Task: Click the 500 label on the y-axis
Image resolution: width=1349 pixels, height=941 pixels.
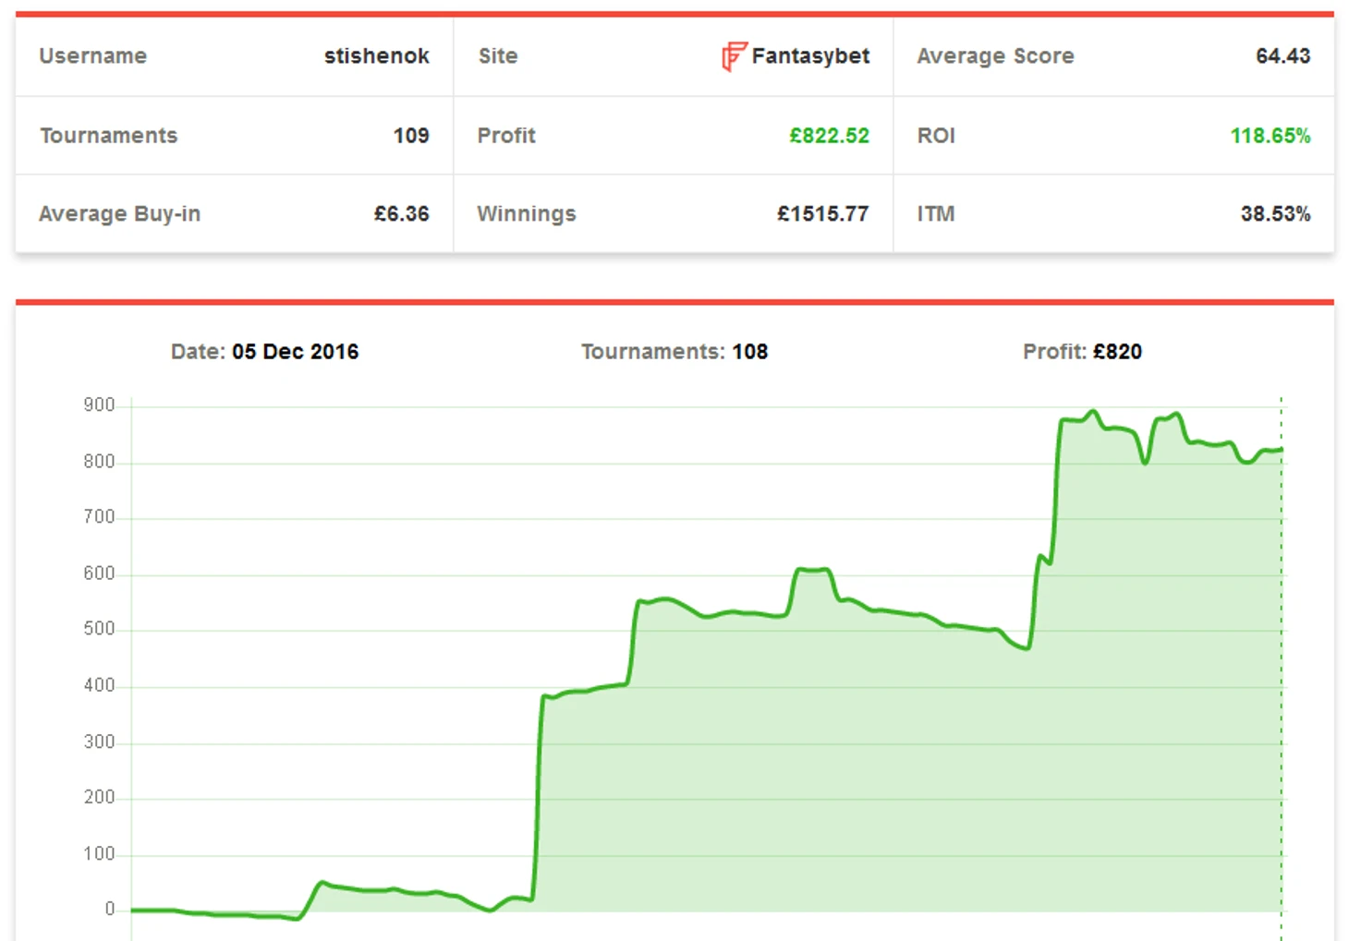Action: [x=99, y=629]
